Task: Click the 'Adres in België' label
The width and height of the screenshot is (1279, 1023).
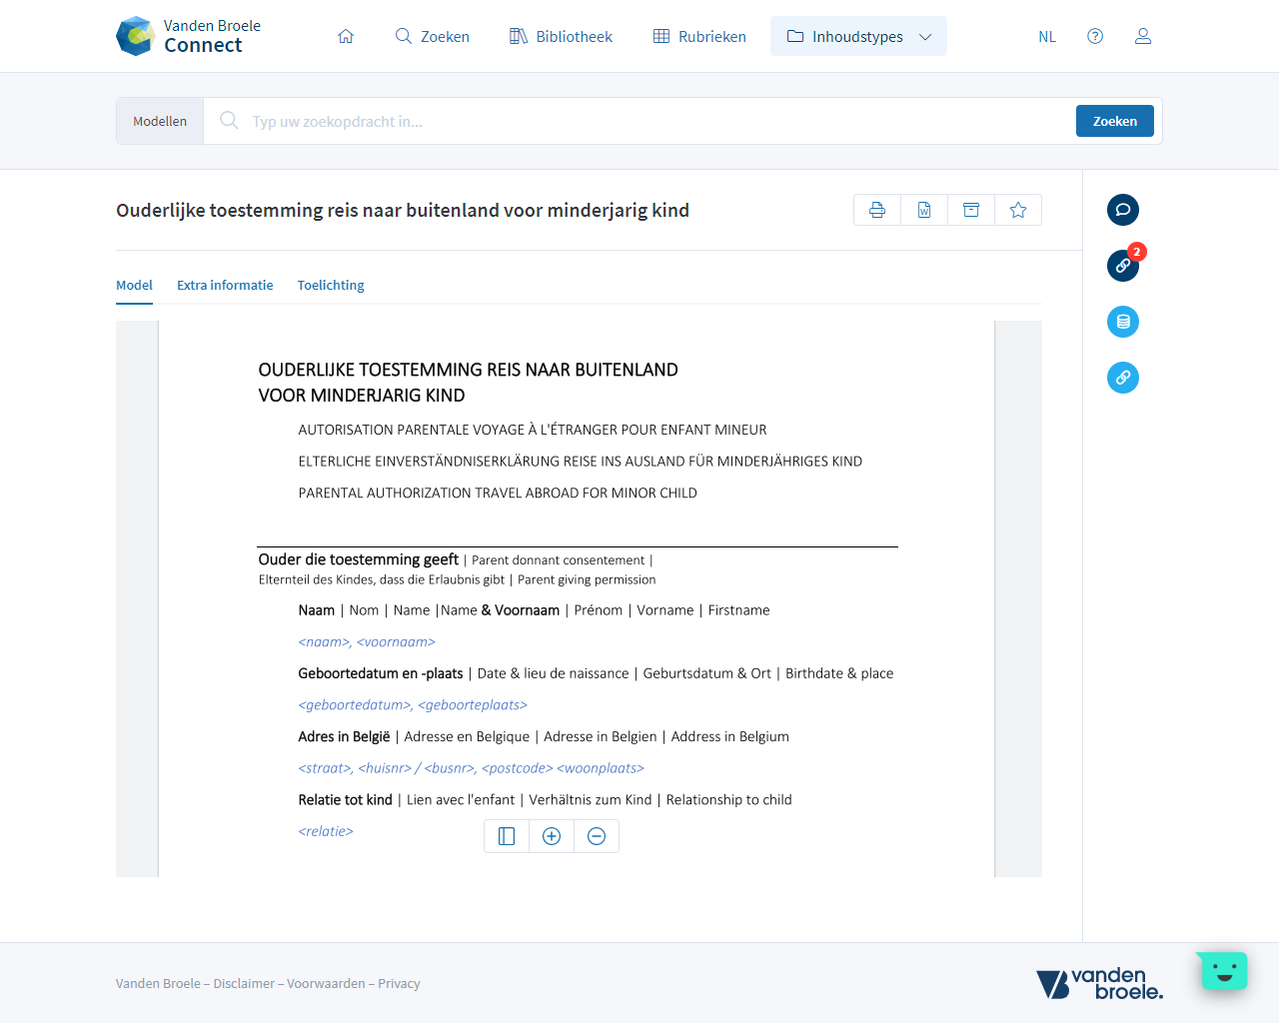Action: [344, 736]
